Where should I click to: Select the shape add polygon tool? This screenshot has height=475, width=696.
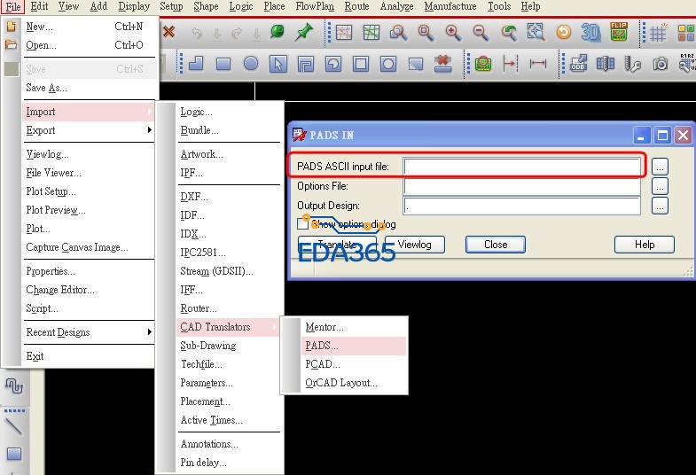[x=196, y=64]
